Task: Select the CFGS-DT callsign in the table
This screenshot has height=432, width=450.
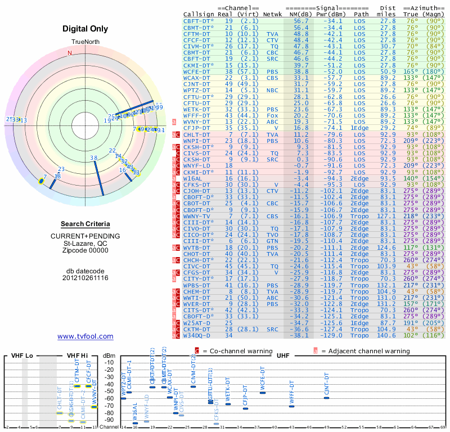Action: point(197,272)
